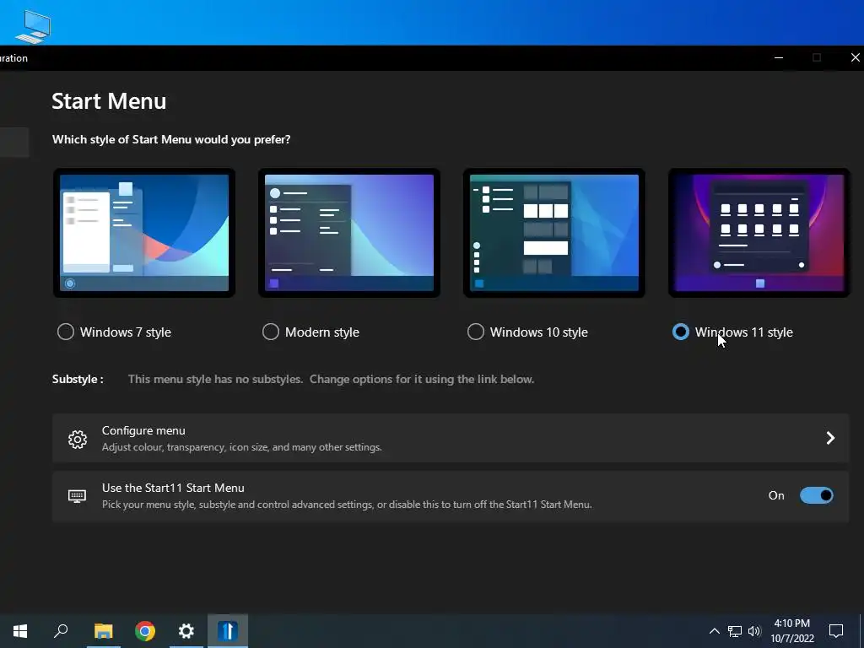Image resolution: width=864 pixels, height=648 pixels.
Task: Click the Windows 11 style label
Action: pos(744,332)
